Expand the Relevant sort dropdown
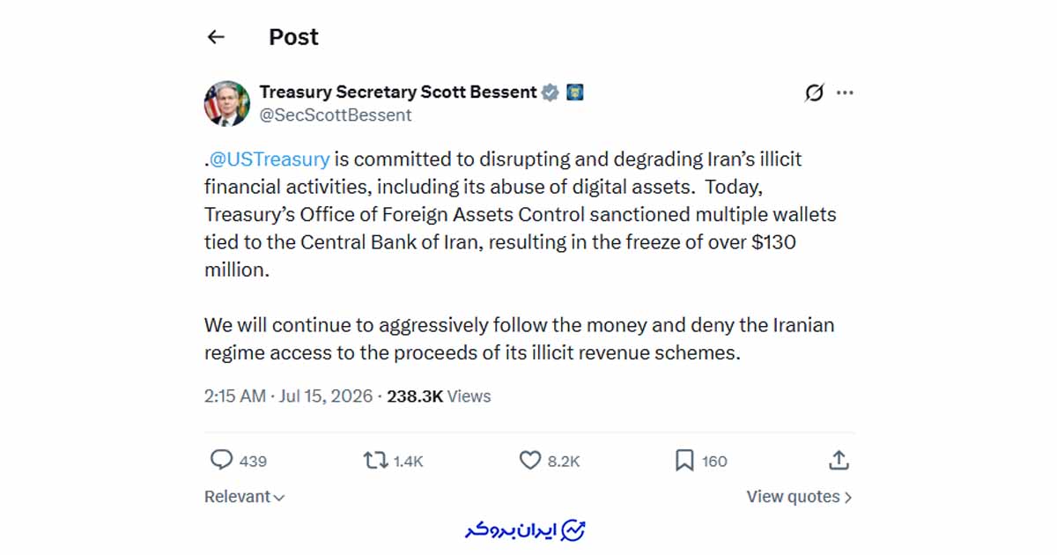The image size is (1057, 555). point(245,497)
